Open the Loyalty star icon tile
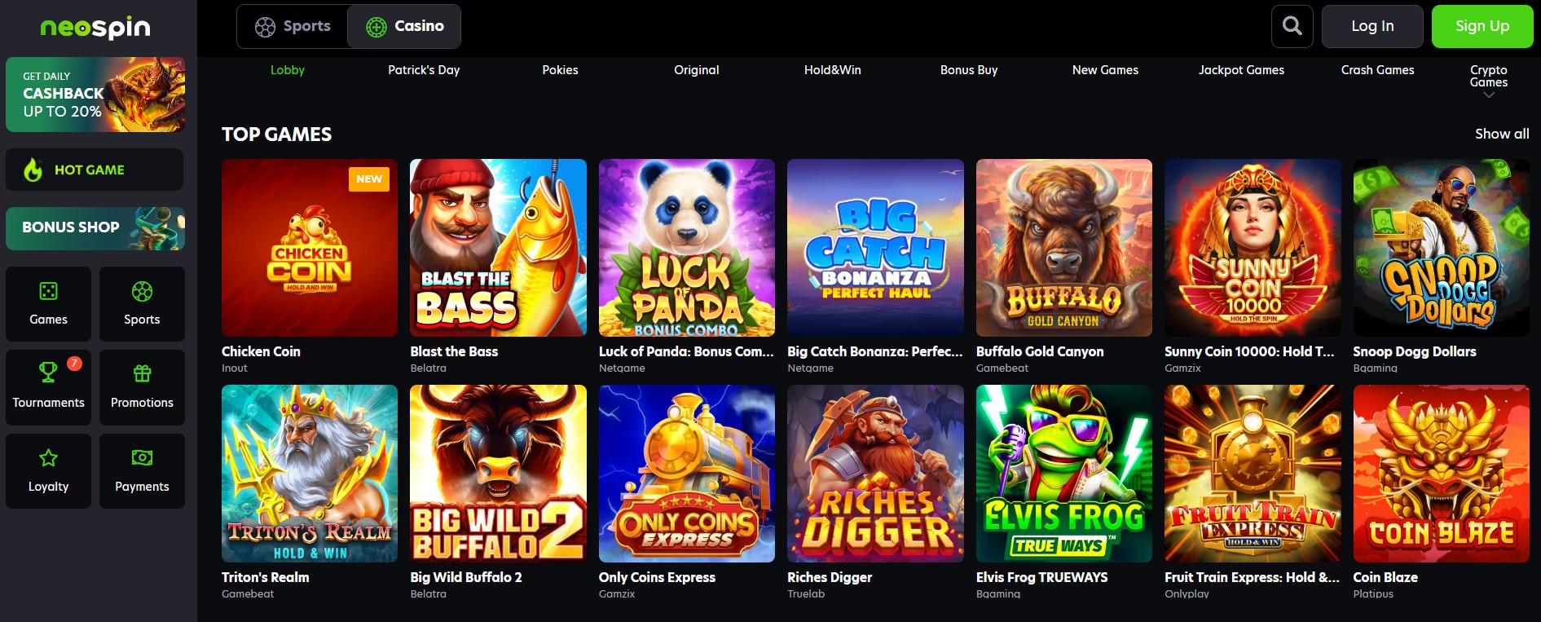This screenshot has height=622, width=1541. [x=48, y=471]
